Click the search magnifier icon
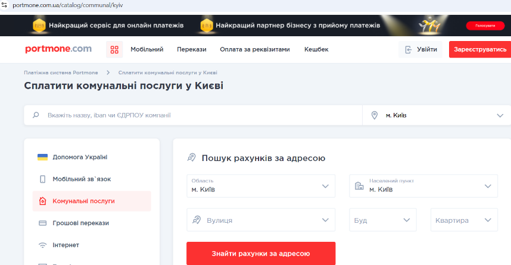This screenshot has width=511, height=265. click(36, 115)
